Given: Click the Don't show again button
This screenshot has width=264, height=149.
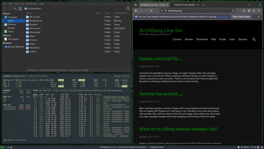Looking at the screenshot, I should [241, 17].
